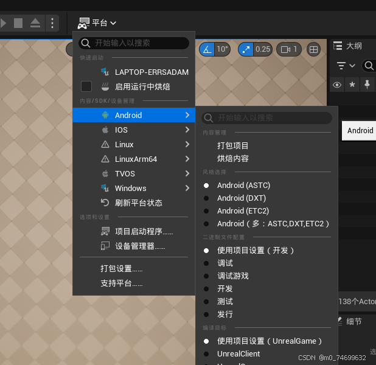376x365 pixels.
Task: Click the 启用运行中烘焙 steaming bowl icon
Action: pos(105,86)
